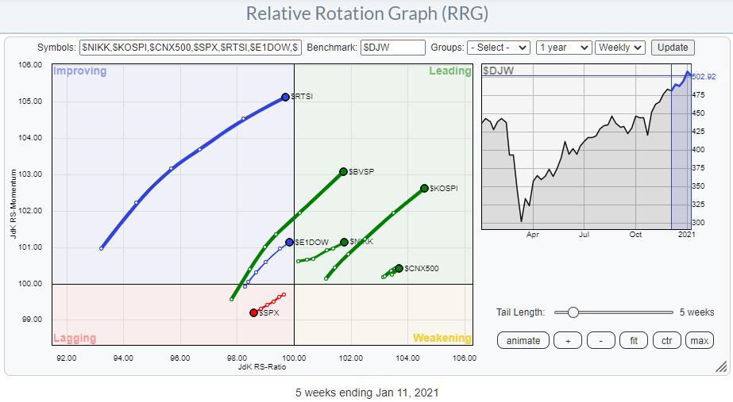Open the Weekly interval dropdown
Viewport: 733px width, 402px height.
click(620, 48)
